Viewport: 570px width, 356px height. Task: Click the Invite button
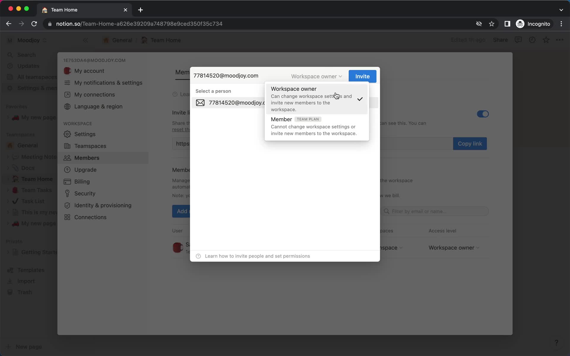[362, 76]
